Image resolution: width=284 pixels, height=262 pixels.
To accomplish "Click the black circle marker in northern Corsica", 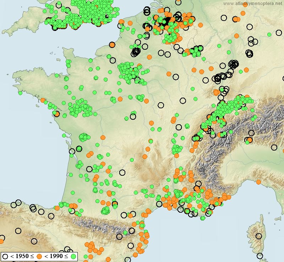I will tap(259, 236).
